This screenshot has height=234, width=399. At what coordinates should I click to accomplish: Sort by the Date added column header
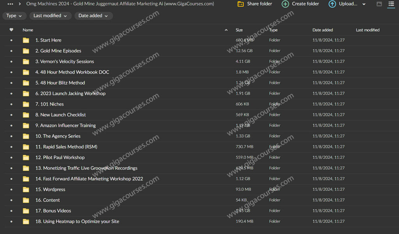pos(322,30)
